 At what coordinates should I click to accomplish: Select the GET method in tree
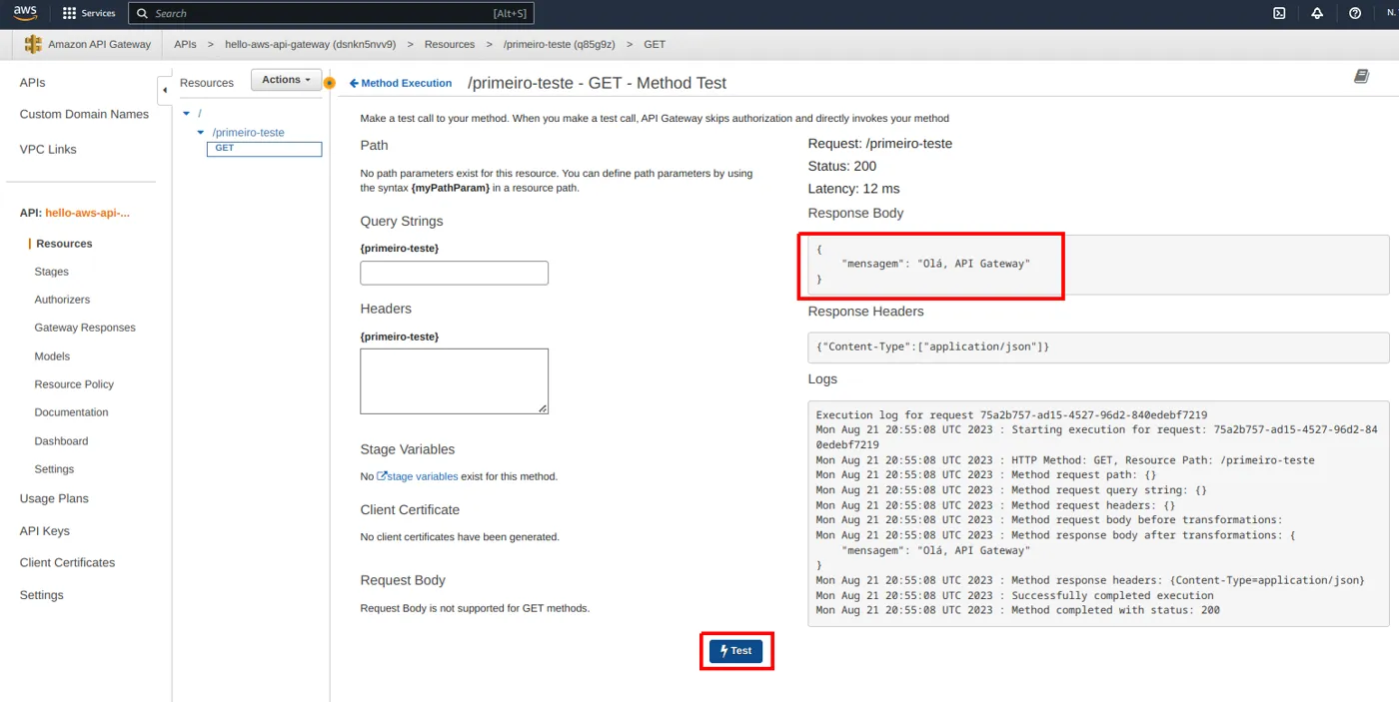(264, 149)
